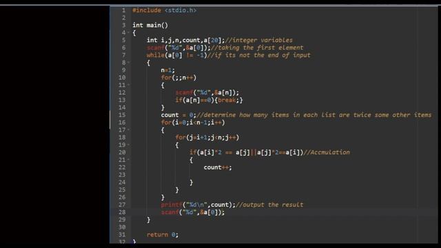Collapse the for loop fold at line 11

click(129, 85)
